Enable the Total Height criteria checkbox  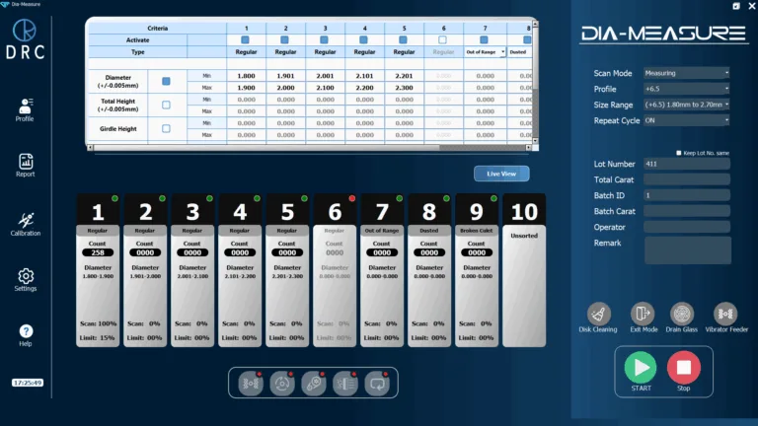point(166,105)
